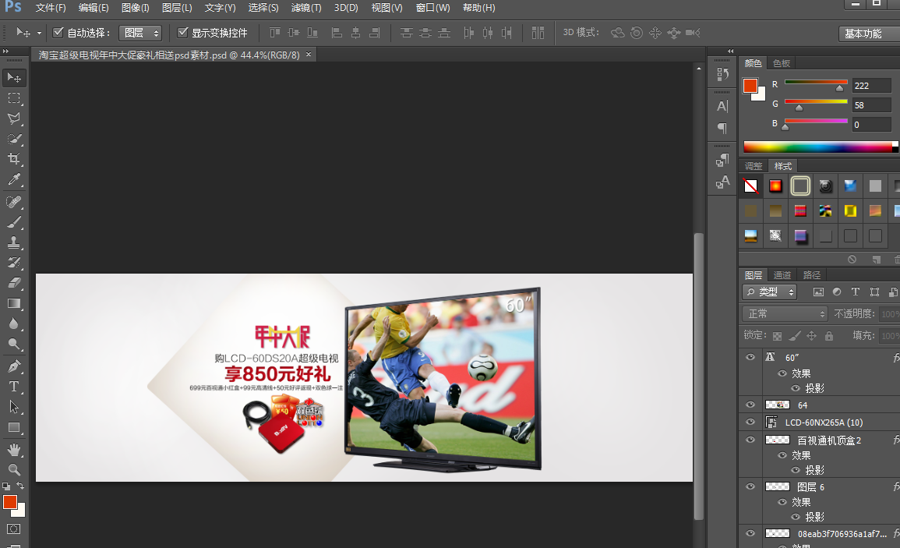Image resolution: width=900 pixels, height=548 pixels.
Task: Hide the 百视通机顶盒2 layer
Action: [750, 440]
